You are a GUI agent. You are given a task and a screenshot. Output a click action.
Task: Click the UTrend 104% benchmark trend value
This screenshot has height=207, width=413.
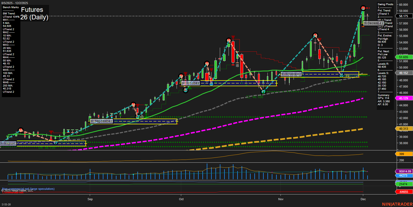click(x=11, y=17)
